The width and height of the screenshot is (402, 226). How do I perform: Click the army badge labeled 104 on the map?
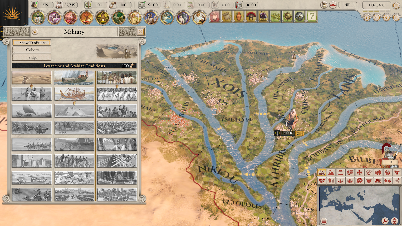click(x=390, y=162)
